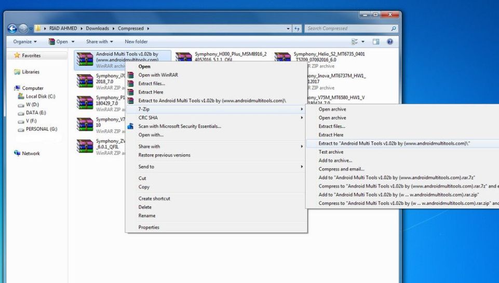Expand the Open button dropdown arrow

click(73, 41)
